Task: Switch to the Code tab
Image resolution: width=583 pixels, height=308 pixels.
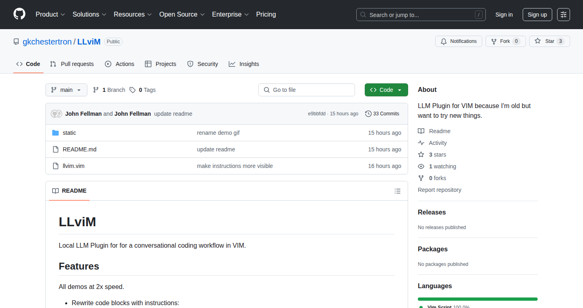Action: (x=28, y=64)
